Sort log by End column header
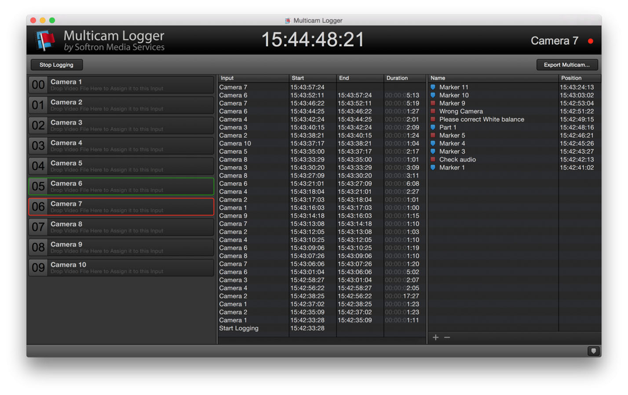This screenshot has width=628, height=395. (360, 78)
